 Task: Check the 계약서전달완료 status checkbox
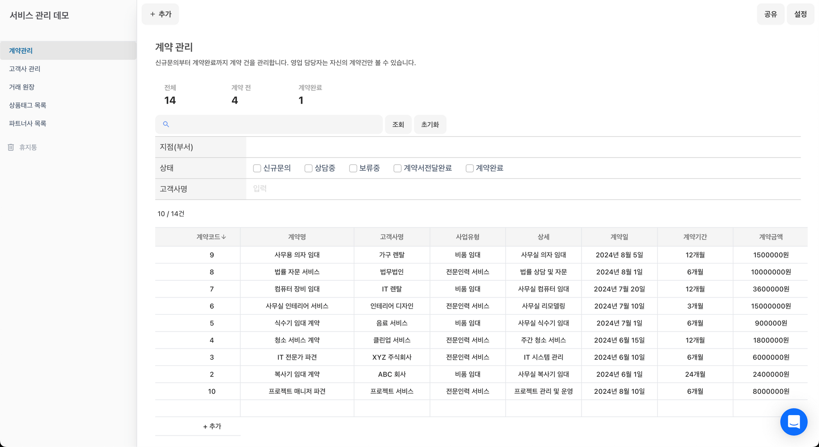[397, 168]
